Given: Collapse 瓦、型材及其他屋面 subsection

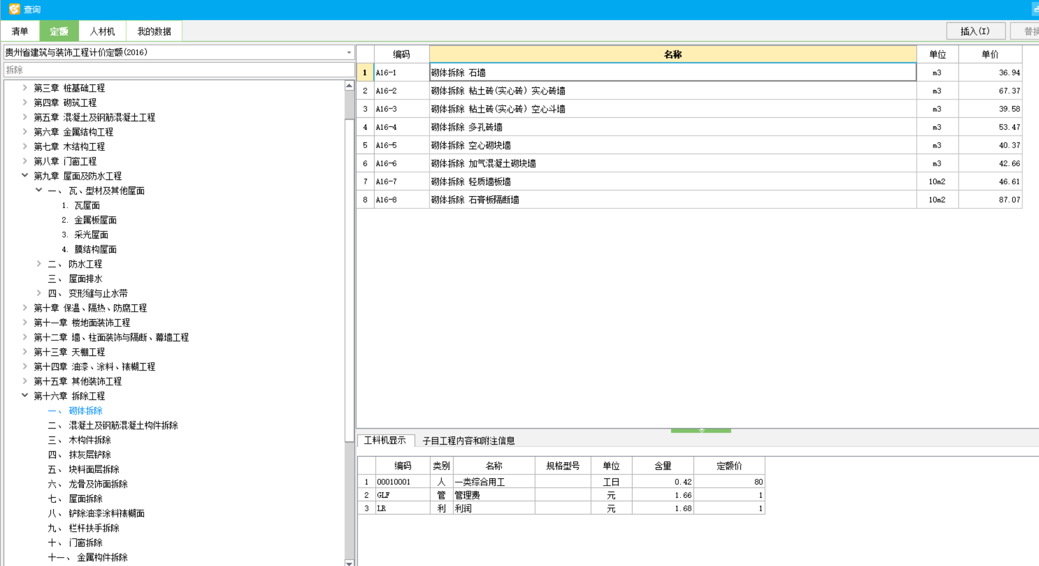Looking at the screenshot, I should (39, 191).
